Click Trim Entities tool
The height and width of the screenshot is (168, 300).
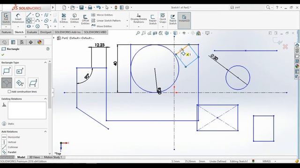point(64,18)
